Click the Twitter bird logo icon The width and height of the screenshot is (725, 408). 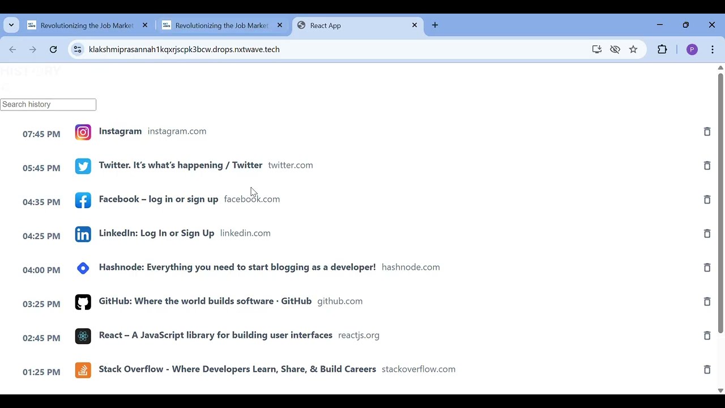(83, 166)
